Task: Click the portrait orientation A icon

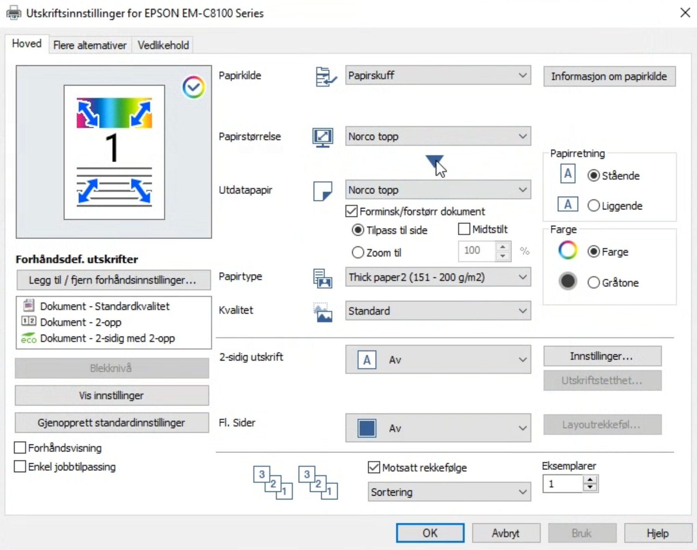Action: pos(568,174)
